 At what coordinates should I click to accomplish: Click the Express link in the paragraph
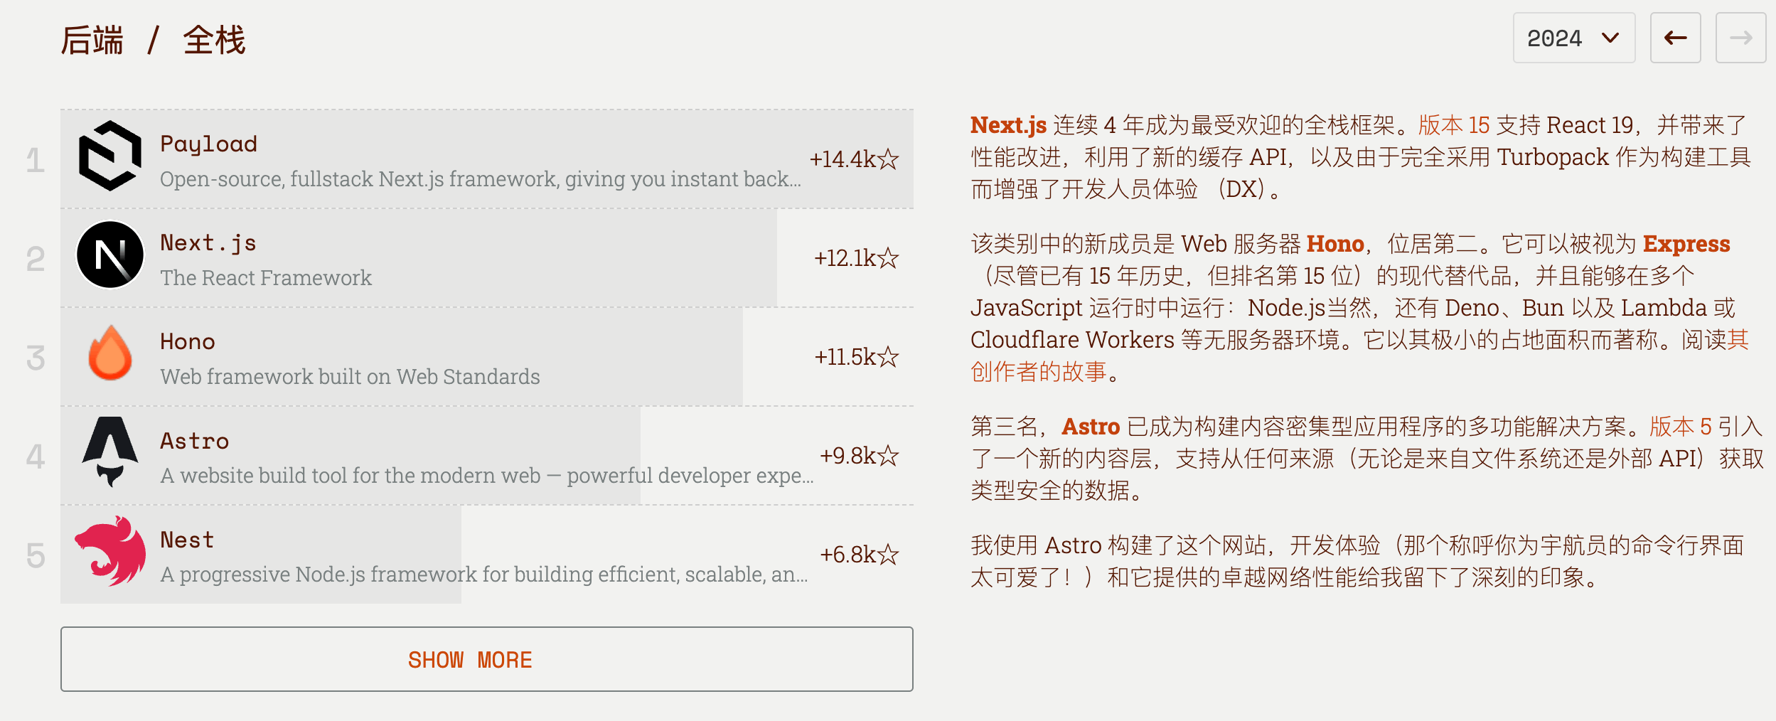tap(1686, 244)
